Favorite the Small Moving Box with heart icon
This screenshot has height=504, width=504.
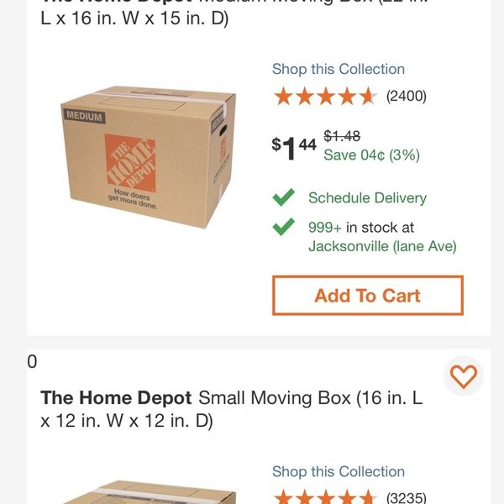pyautogui.click(x=463, y=375)
